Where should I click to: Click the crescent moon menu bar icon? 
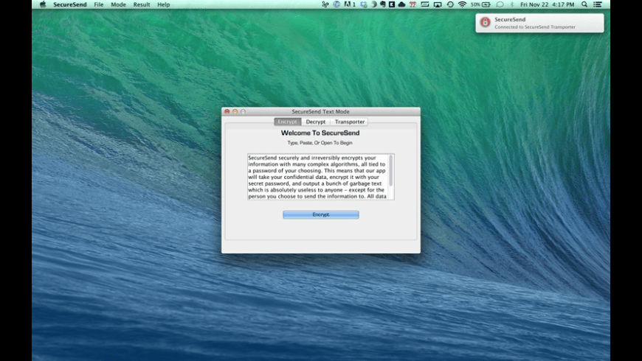pyautogui.click(x=374, y=4)
